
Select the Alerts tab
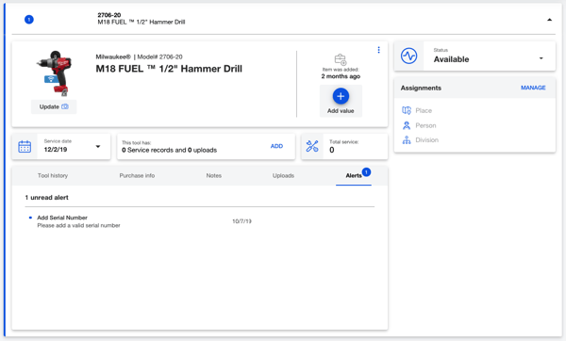click(354, 175)
